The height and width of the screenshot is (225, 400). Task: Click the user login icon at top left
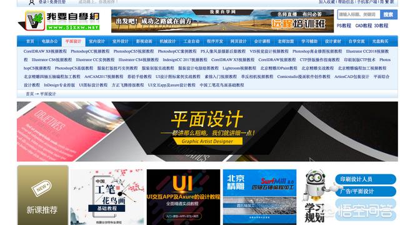click(x=31, y=2)
